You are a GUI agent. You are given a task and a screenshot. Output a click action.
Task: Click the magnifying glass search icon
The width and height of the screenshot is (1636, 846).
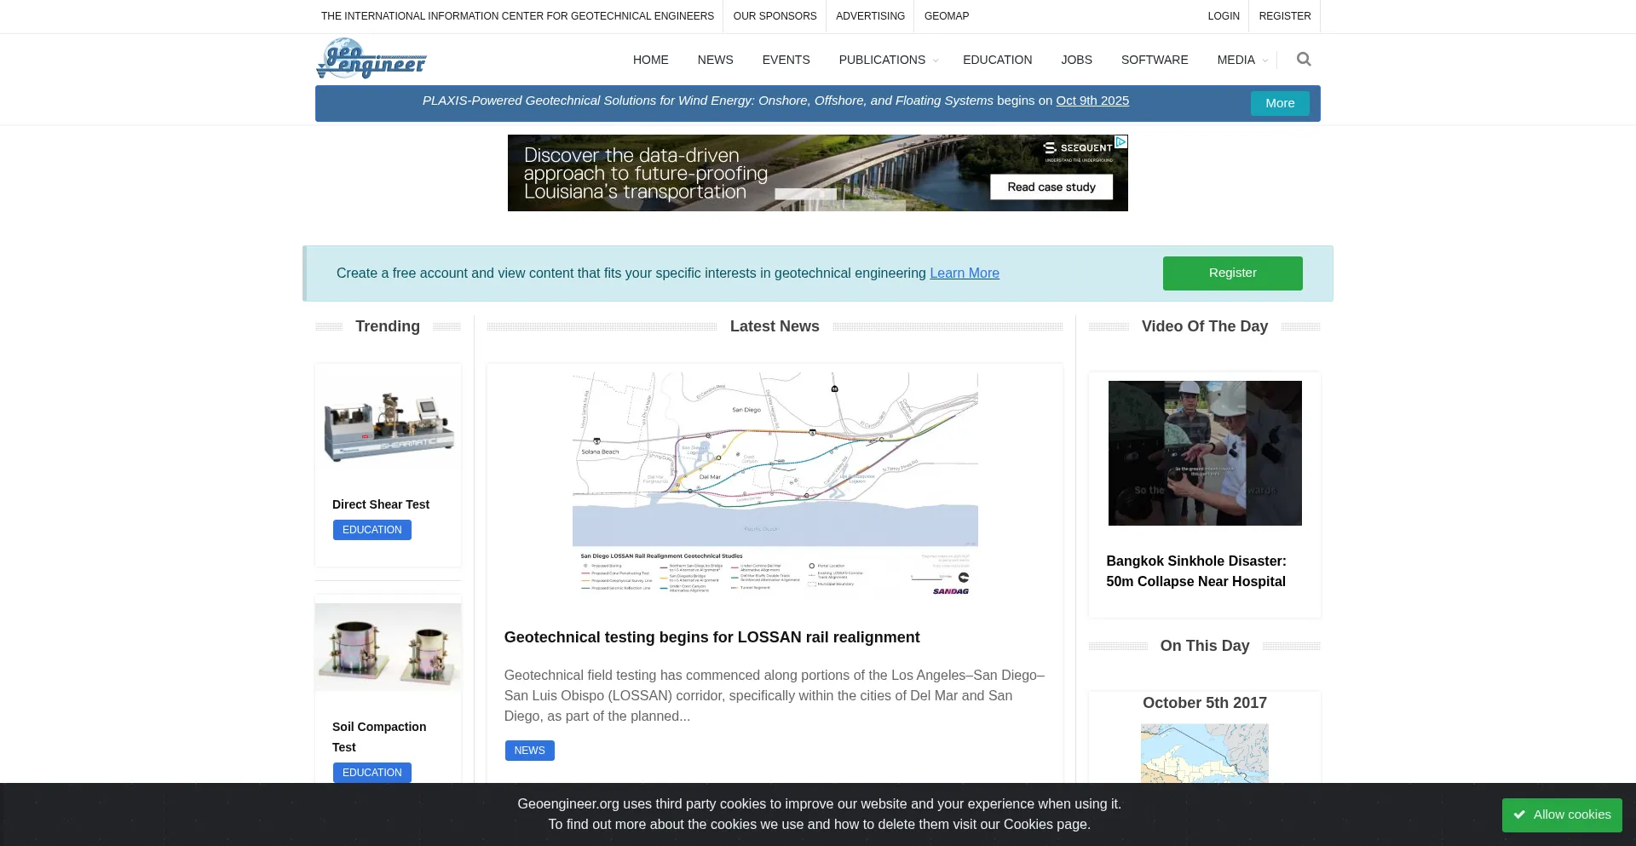[1304, 60]
